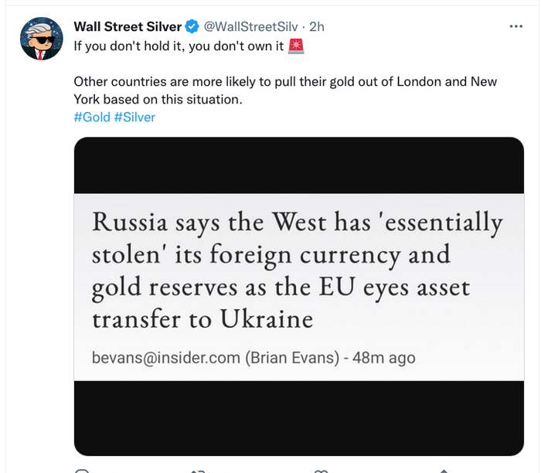Click the bottom black bar of the image

[298, 417]
